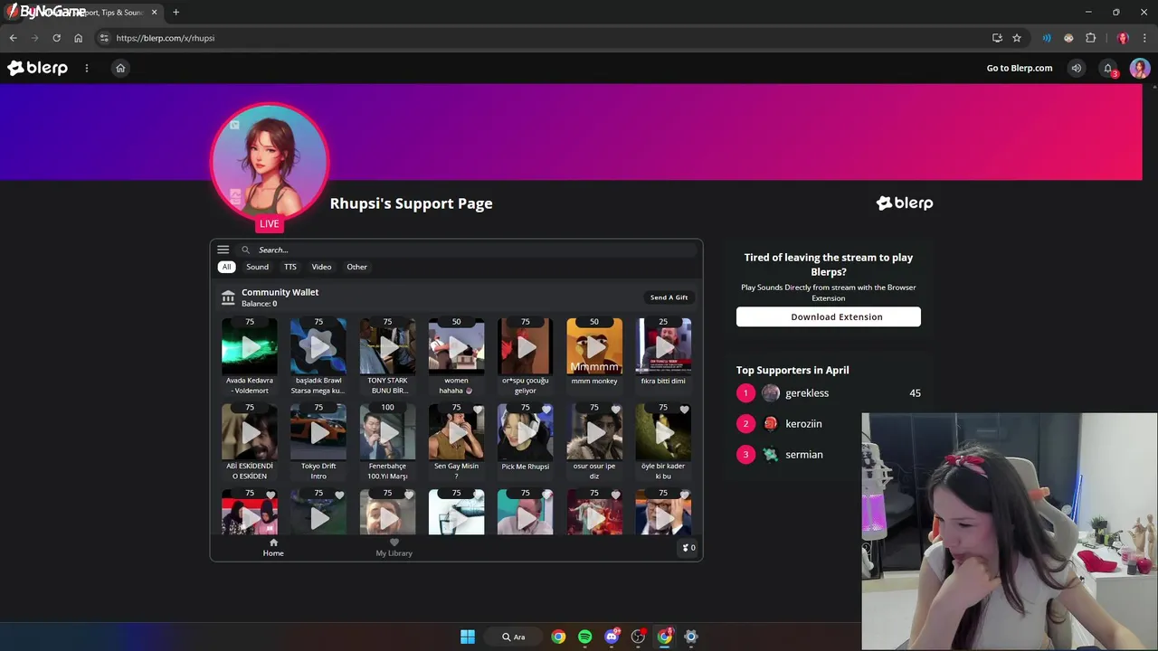Open Settings gear from the taskbar
This screenshot has height=651, width=1158.
click(x=691, y=637)
